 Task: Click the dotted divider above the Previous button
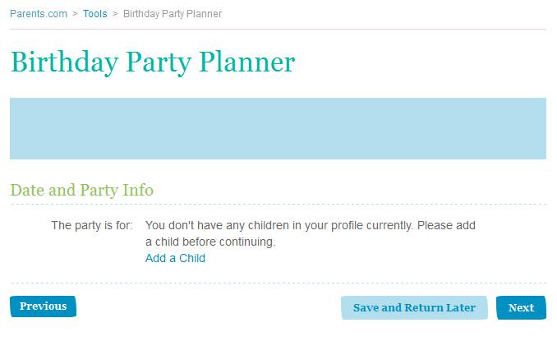278,283
